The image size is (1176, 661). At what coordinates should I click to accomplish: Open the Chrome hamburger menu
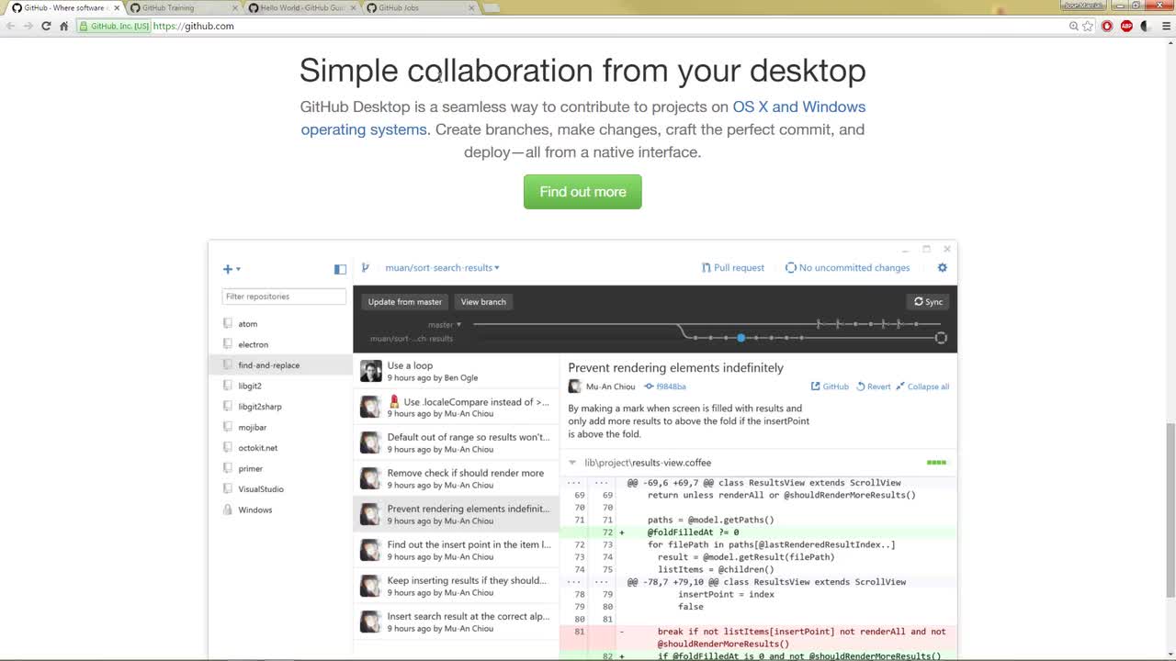point(1165,26)
